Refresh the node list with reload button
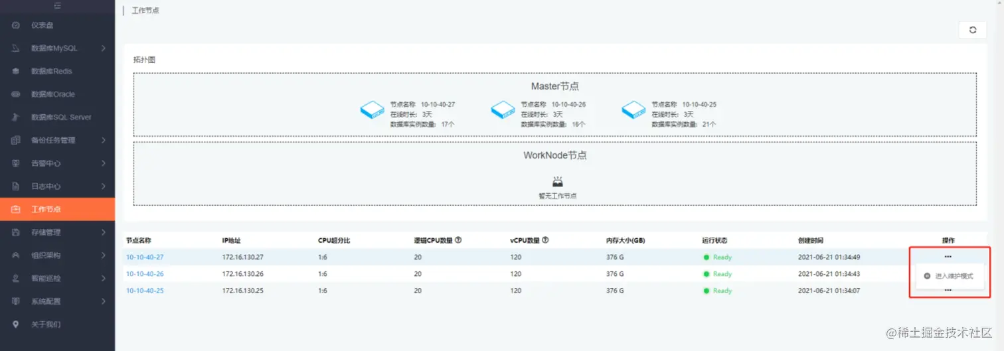This screenshot has height=351, width=1004. click(x=973, y=30)
